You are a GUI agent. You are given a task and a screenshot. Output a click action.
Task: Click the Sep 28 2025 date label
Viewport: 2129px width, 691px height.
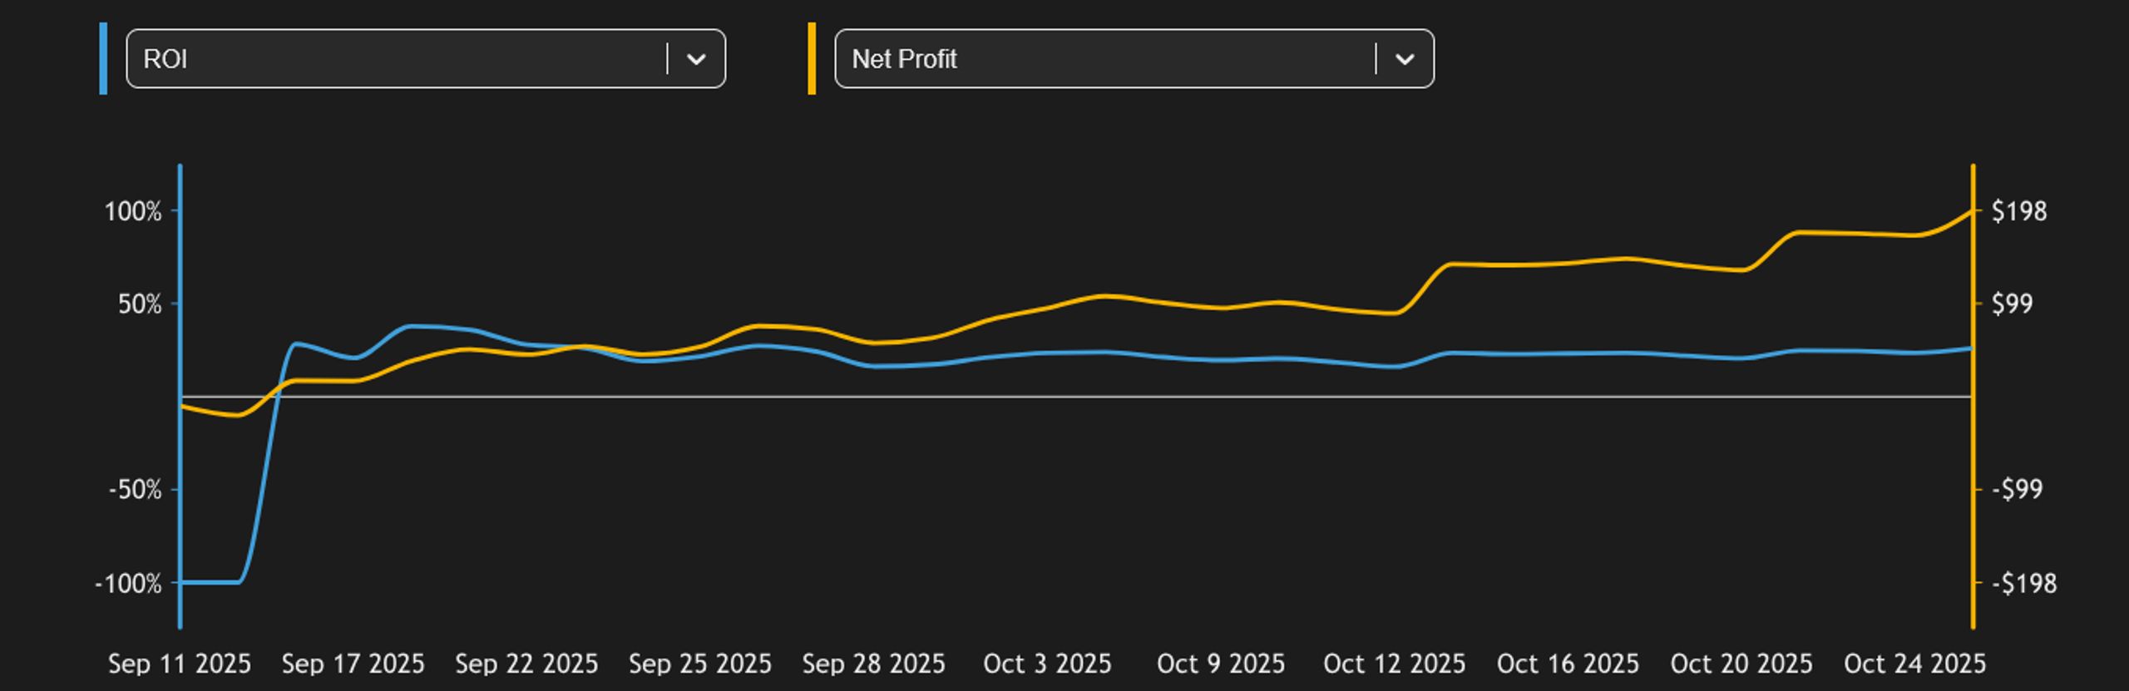(x=873, y=664)
